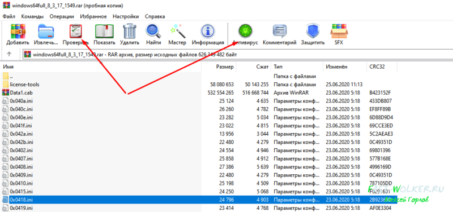
Task: Click packed size 50 143 255
Action: (257, 85)
